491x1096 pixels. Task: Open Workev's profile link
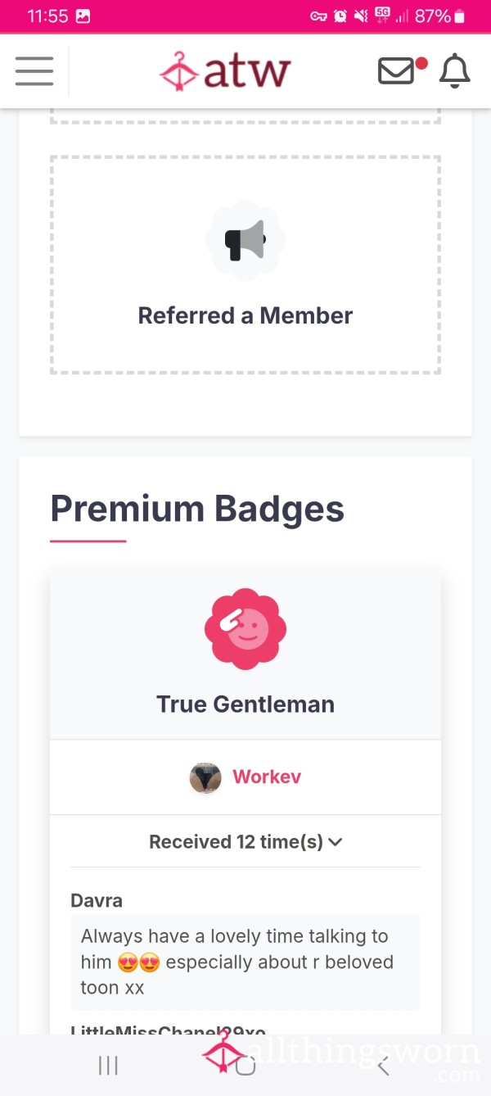click(267, 777)
